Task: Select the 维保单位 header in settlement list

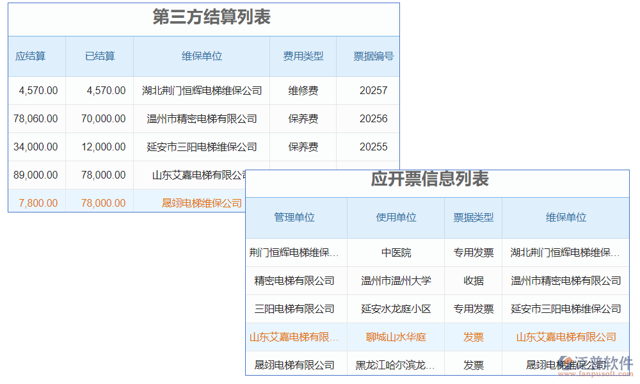Action: 201,56
